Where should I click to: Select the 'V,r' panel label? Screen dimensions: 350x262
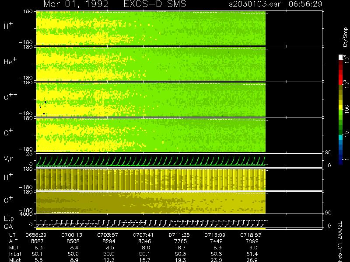coord(8,159)
